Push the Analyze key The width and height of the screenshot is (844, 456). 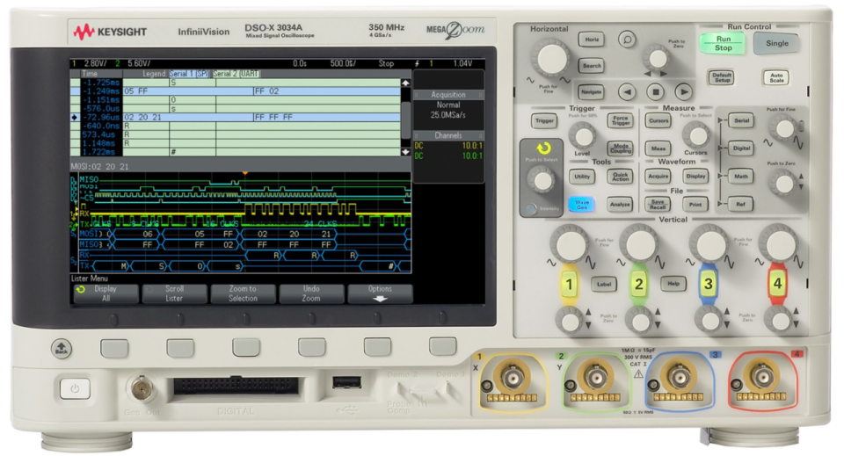pos(620,204)
